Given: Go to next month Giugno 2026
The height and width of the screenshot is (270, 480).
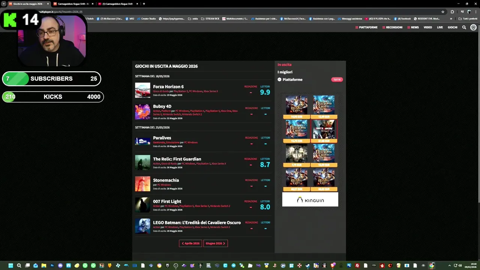Looking at the screenshot, I should pos(216,243).
